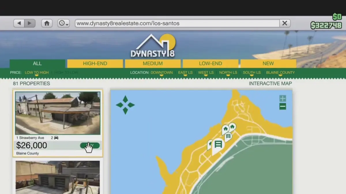Click the $26,000 price text
The width and height of the screenshot is (346, 194).
[x=31, y=145]
